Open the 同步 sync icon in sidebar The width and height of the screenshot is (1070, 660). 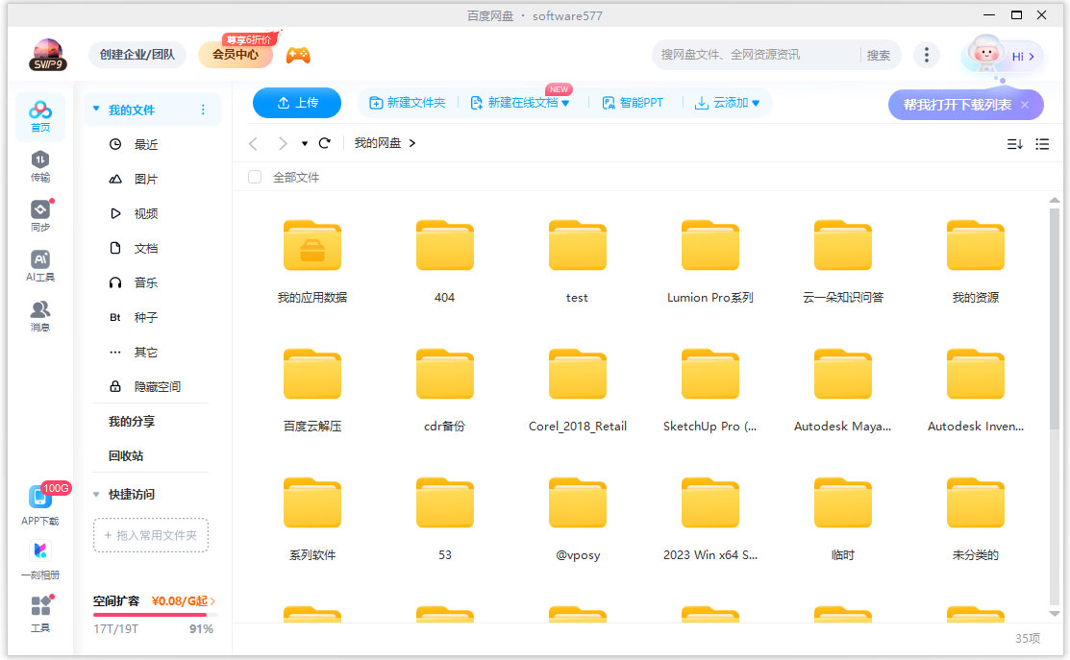tap(40, 215)
